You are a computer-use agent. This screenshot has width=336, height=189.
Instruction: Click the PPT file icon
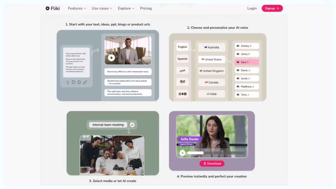(79, 82)
